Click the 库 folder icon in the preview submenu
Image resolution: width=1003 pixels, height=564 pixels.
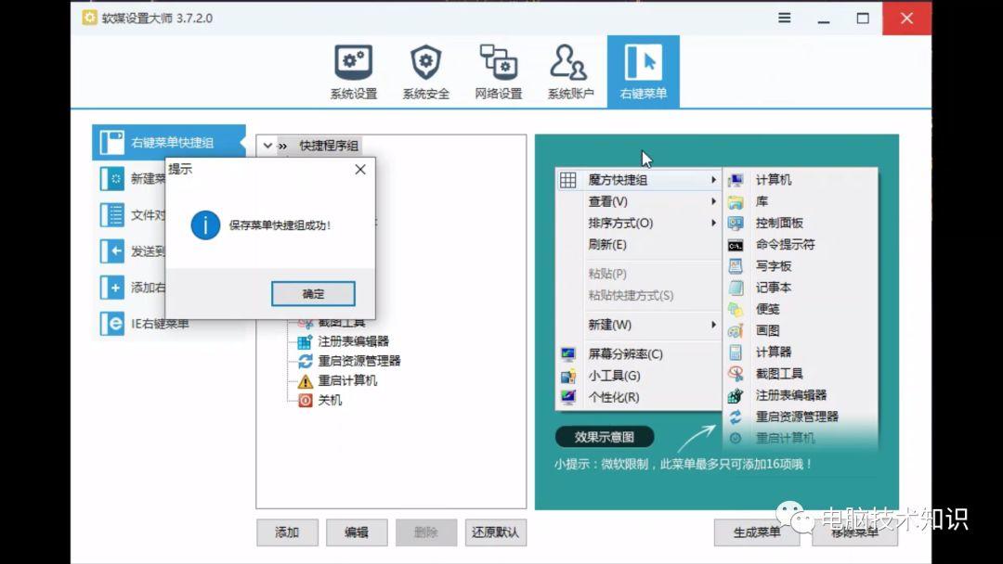(x=736, y=202)
